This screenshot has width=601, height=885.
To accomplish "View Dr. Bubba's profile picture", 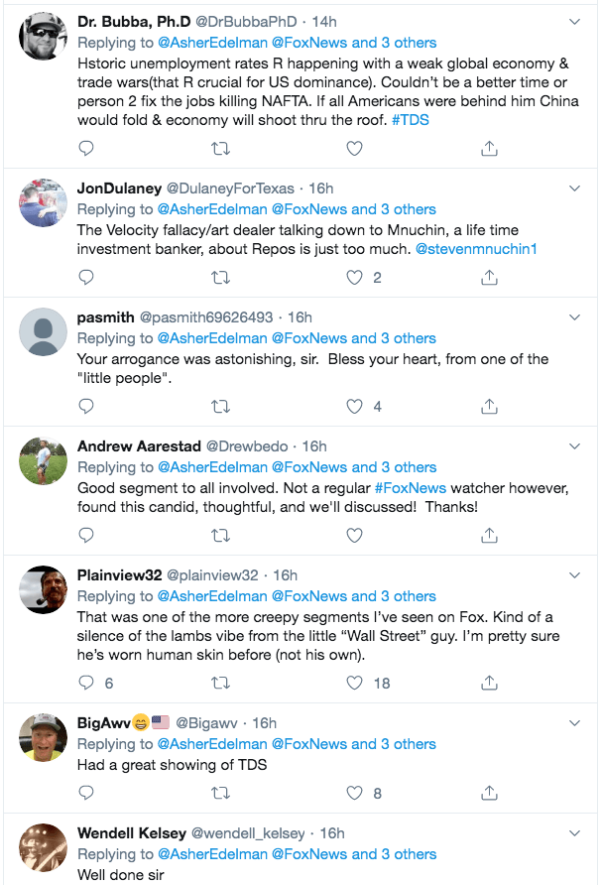I will pos(43,36).
